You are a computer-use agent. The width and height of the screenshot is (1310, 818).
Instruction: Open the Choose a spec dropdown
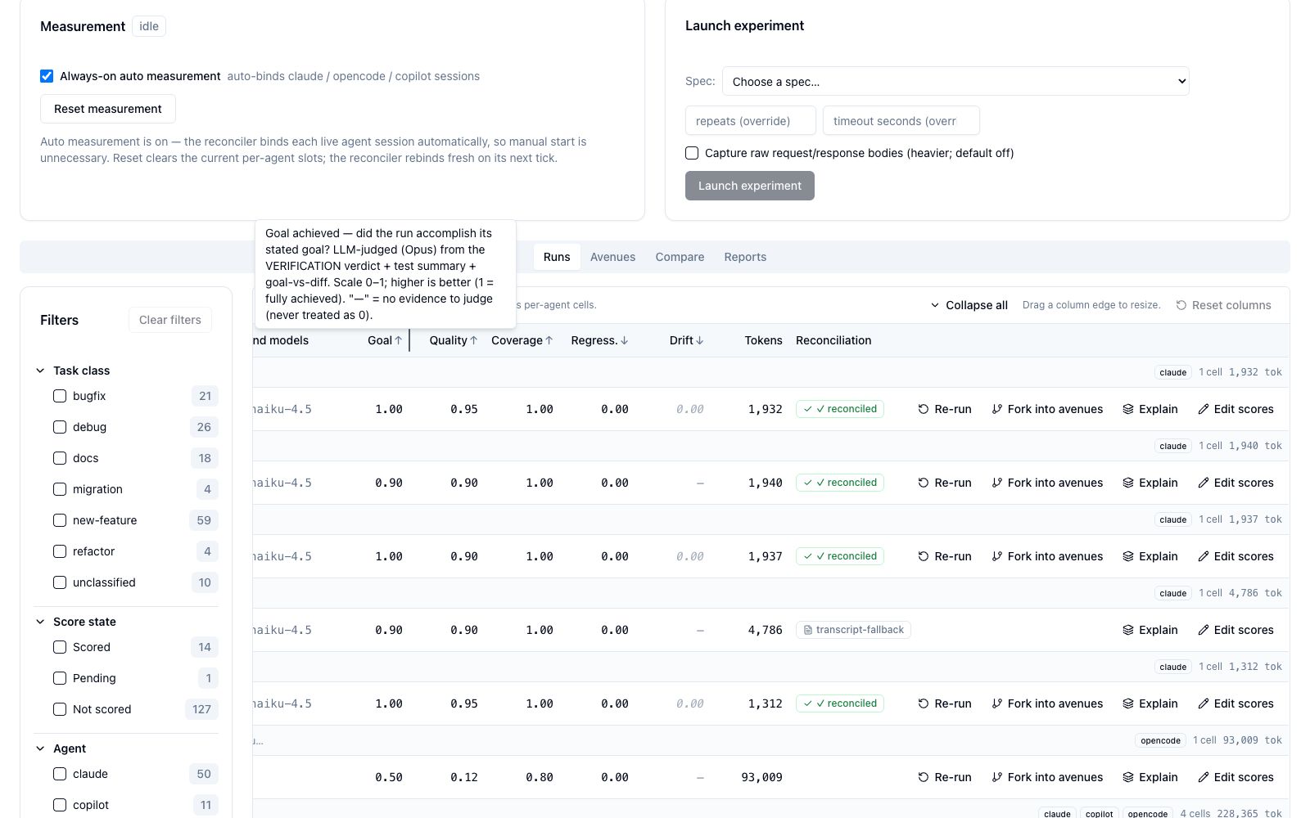[x=955, y=81]
